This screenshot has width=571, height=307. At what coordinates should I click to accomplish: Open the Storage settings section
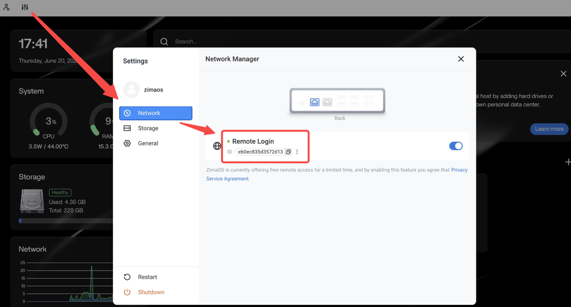(x=148, y=128)
